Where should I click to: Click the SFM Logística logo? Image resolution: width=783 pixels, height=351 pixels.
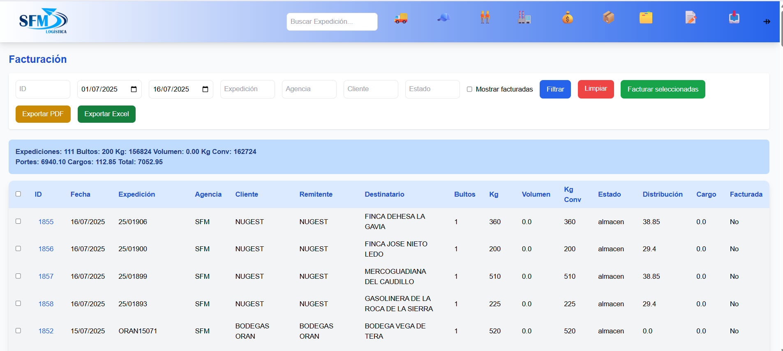click(43, 21)
